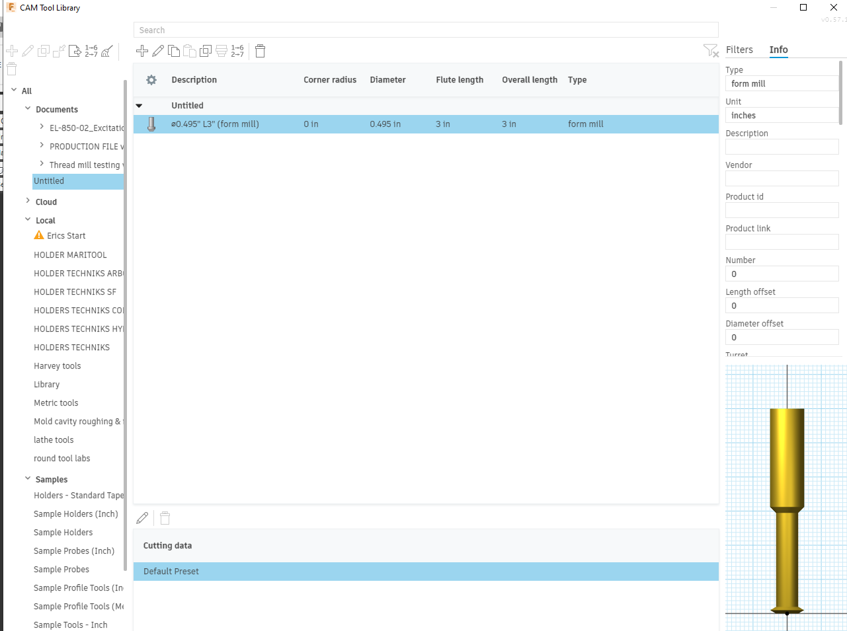Screen dimensions: 847x631
Task: Click the trash icon above Cutting data
Action: [x=165, y=518]
